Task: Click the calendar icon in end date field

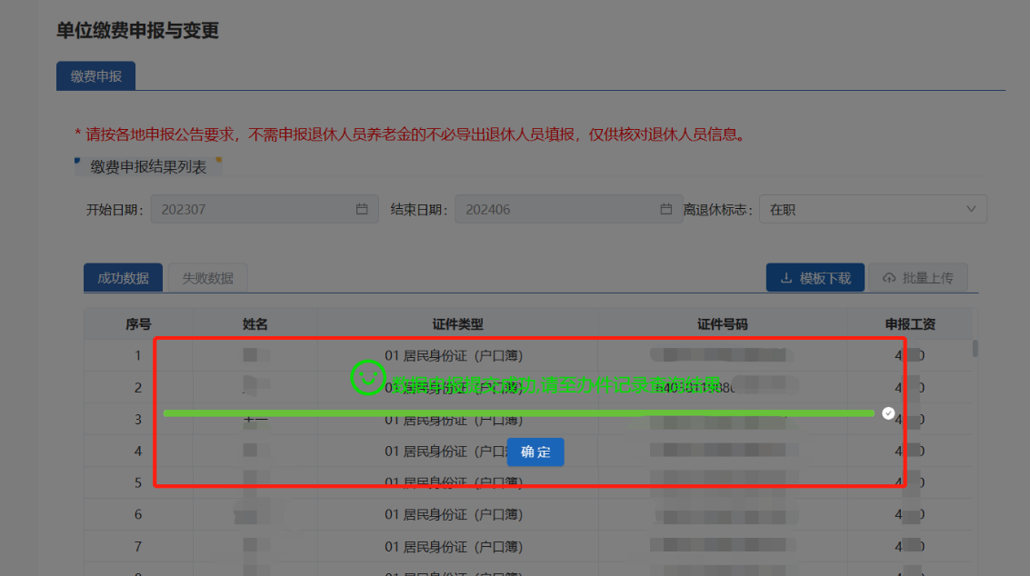Action: [x=666, y=209]
